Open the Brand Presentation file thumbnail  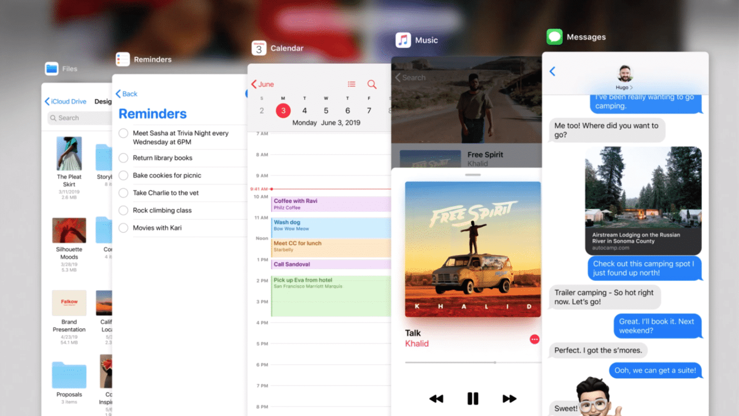click(x=69, y=303)
